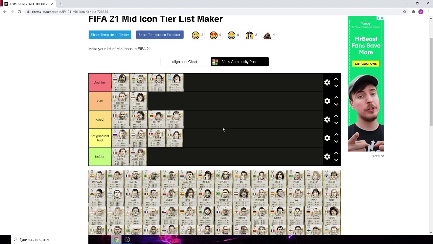This screenshot has width=433, height=244.
Task: Select the Nesta card
Action: [175, 138]
